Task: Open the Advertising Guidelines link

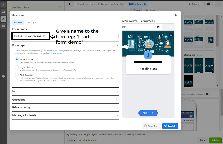Action: pos(134,135)
